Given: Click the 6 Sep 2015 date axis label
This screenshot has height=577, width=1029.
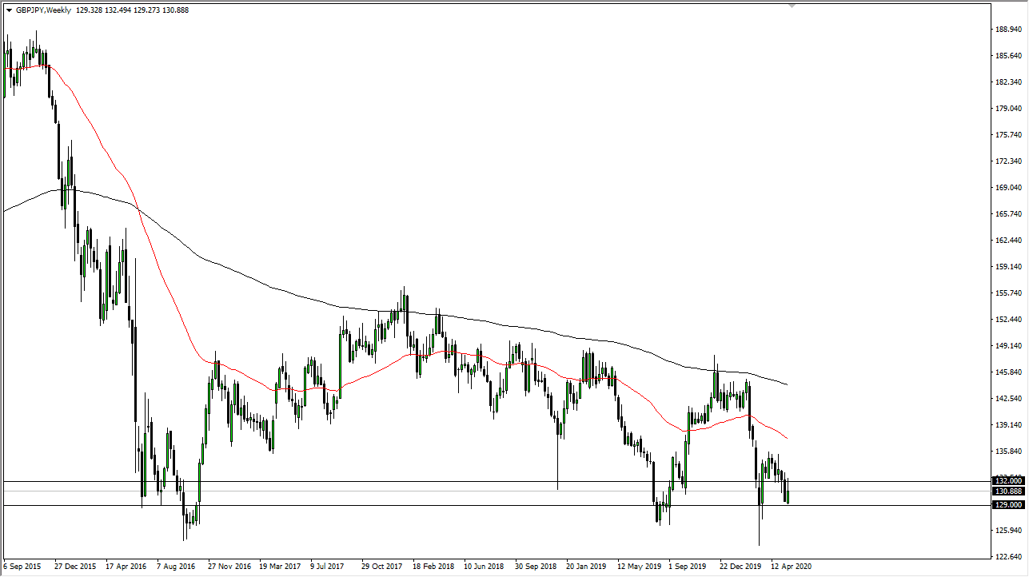Looking at the screenshot, I should [x=22, y=566].
